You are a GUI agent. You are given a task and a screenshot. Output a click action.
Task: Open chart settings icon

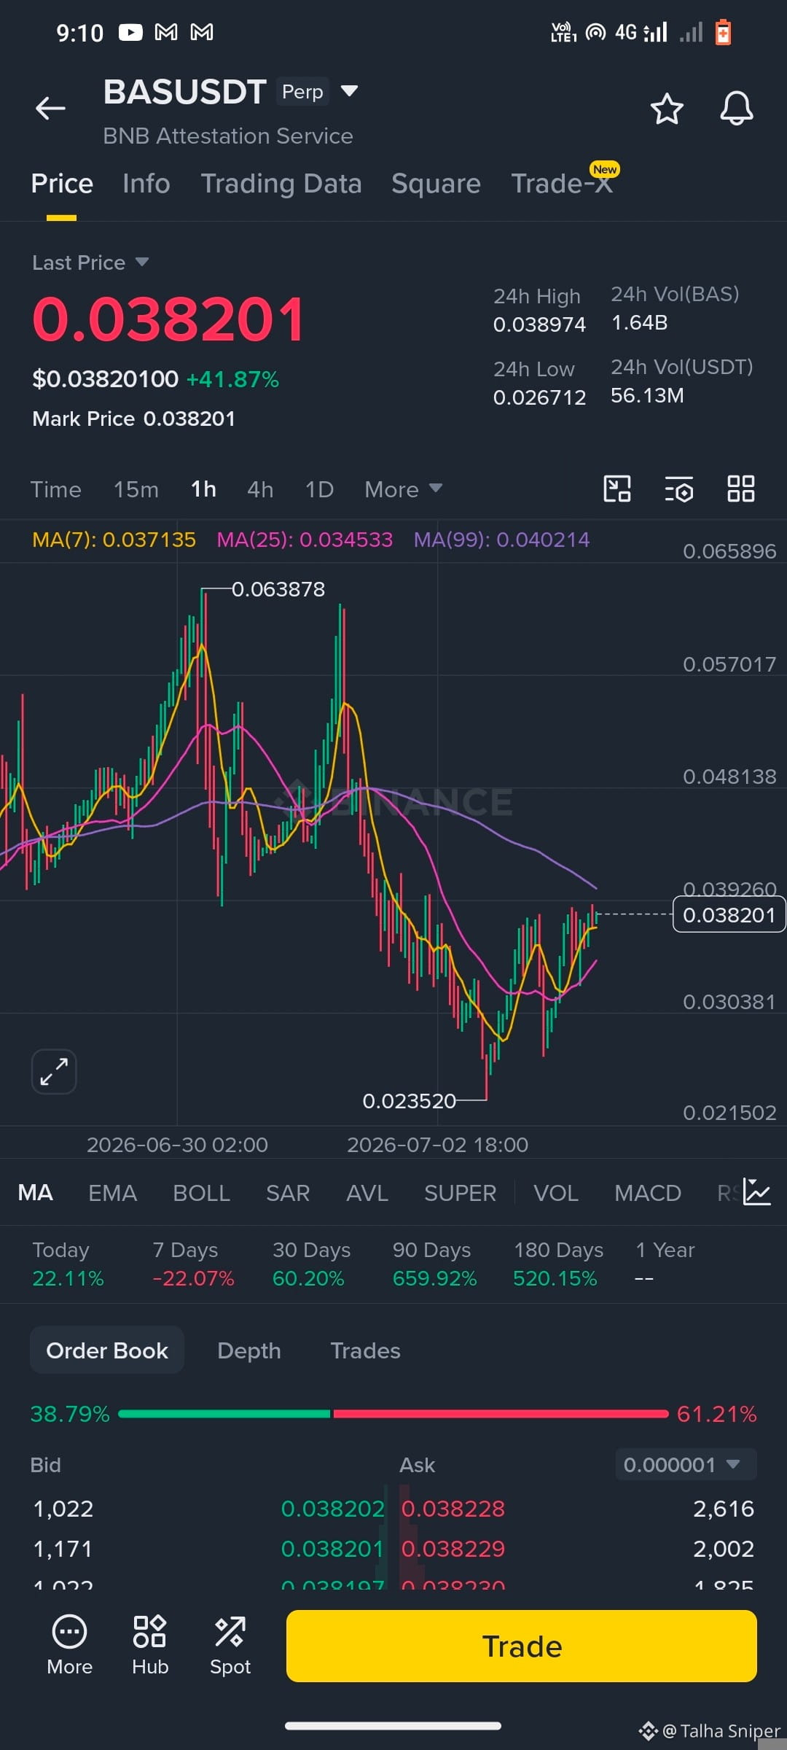point(679,489)
